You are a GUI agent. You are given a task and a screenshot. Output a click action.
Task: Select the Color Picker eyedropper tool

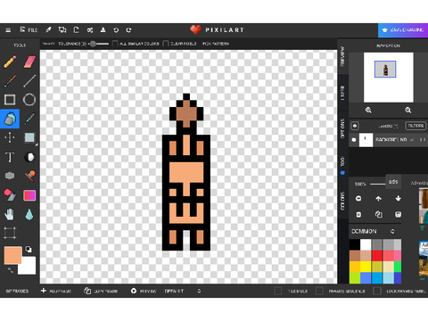click(x=29, y=119)
